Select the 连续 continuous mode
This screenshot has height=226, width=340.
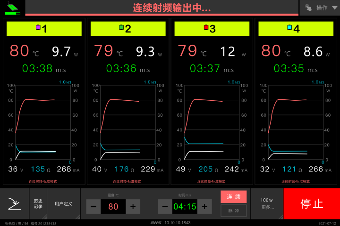pyautogui.click(x=234, y=197)
